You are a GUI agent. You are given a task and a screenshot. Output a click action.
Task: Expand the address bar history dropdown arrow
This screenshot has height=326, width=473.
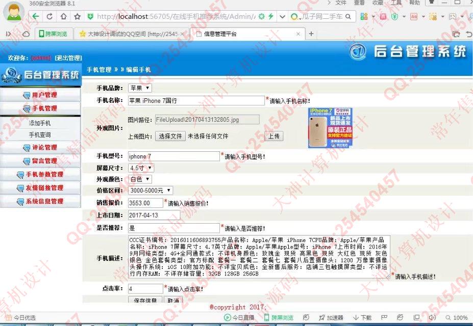[x=282, y=17]
